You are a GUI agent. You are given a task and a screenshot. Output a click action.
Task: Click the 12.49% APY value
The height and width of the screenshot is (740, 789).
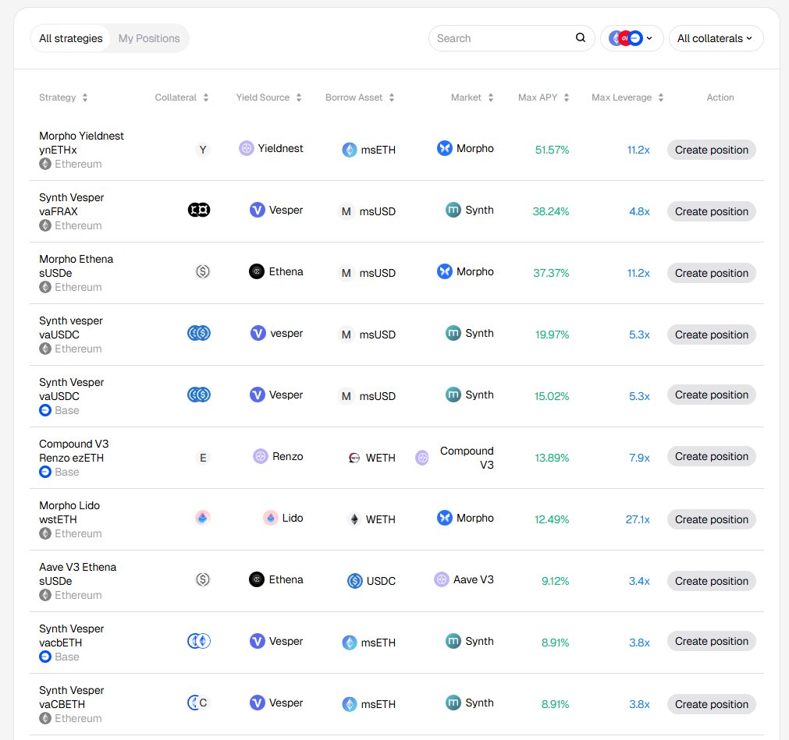[552, 519]
